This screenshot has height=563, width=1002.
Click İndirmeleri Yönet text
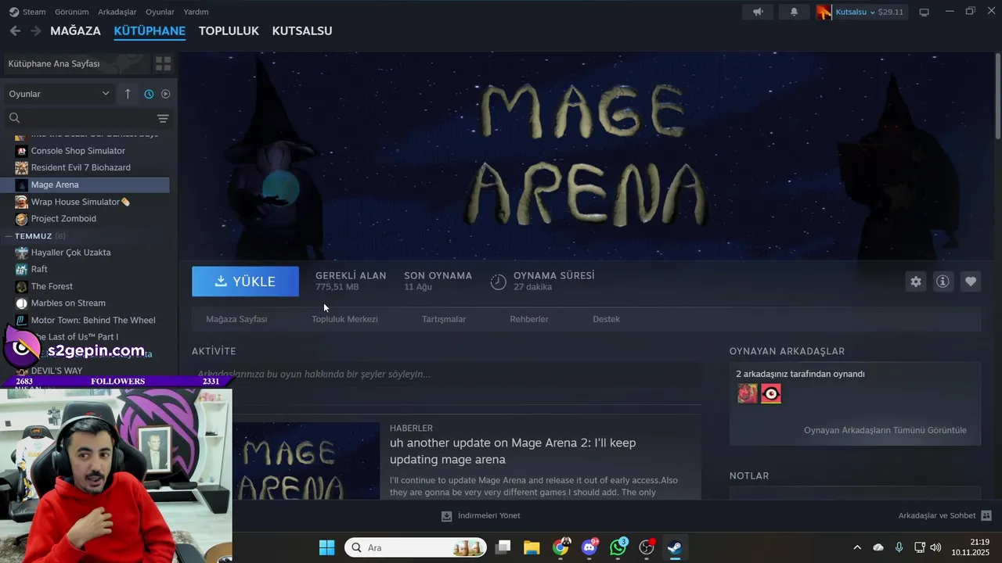coord(488,516)
